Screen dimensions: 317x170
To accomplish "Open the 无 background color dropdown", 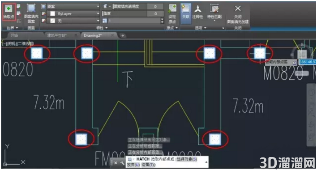I will coord(73,21).
